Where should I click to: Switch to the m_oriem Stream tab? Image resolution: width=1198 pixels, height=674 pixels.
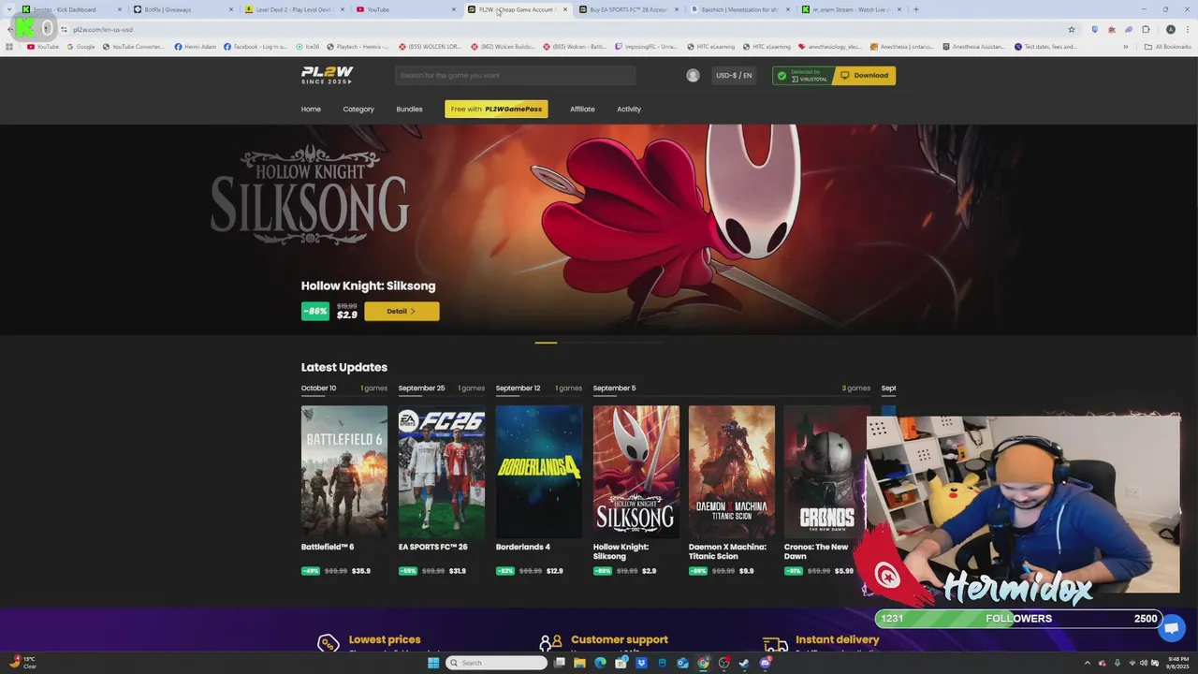coord(851,9)
